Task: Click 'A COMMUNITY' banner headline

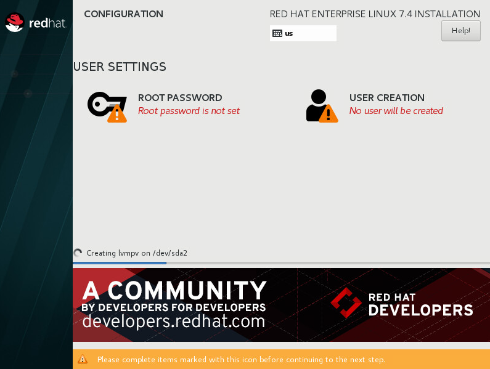Action: point(174,290)
